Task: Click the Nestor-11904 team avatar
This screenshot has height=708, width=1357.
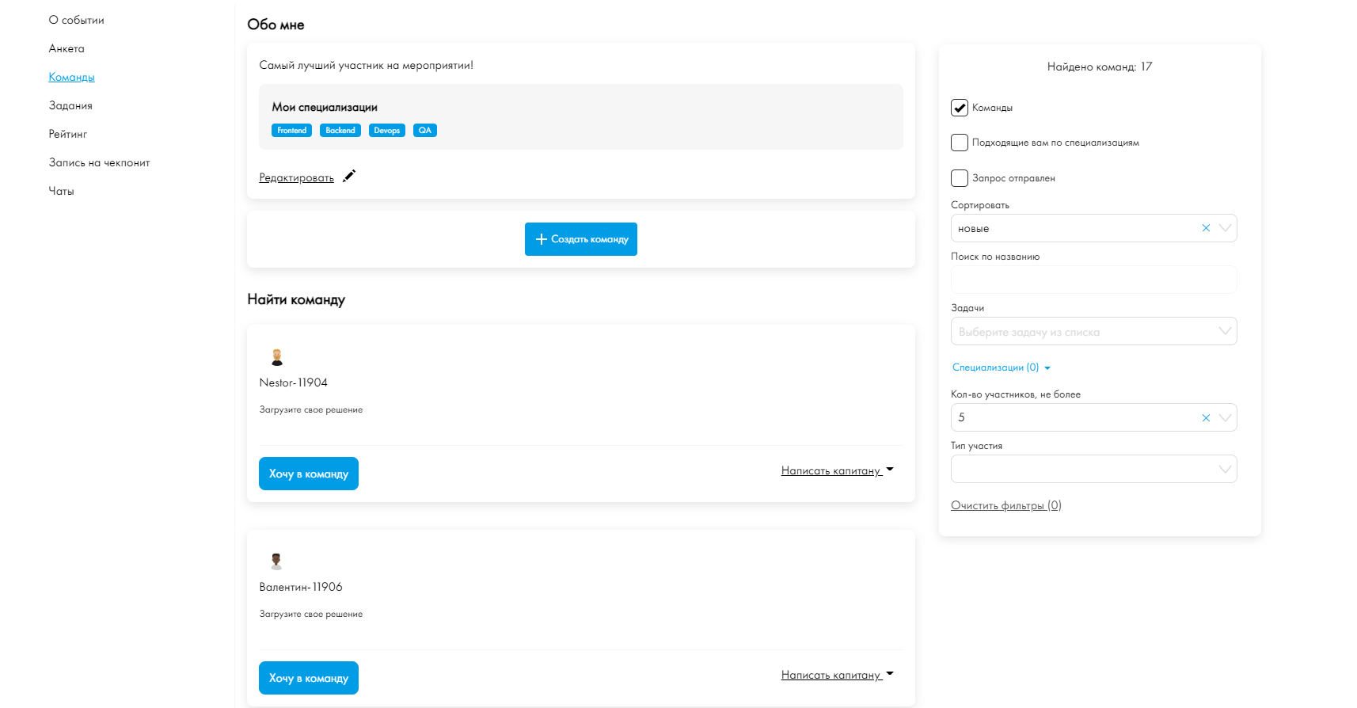Action: [x=277, y=357]
